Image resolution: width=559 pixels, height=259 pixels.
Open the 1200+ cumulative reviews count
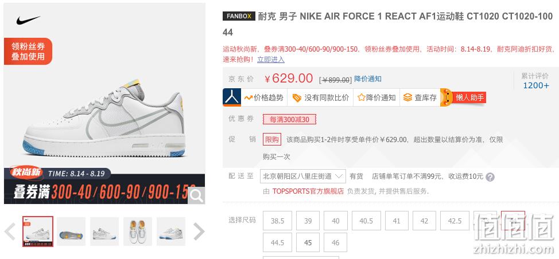coord(536,85)
